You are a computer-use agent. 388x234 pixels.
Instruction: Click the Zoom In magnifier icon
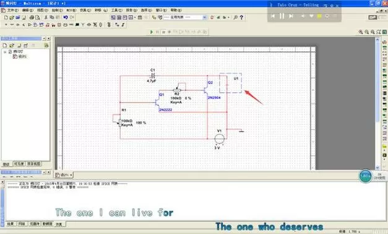click(361, 32)
